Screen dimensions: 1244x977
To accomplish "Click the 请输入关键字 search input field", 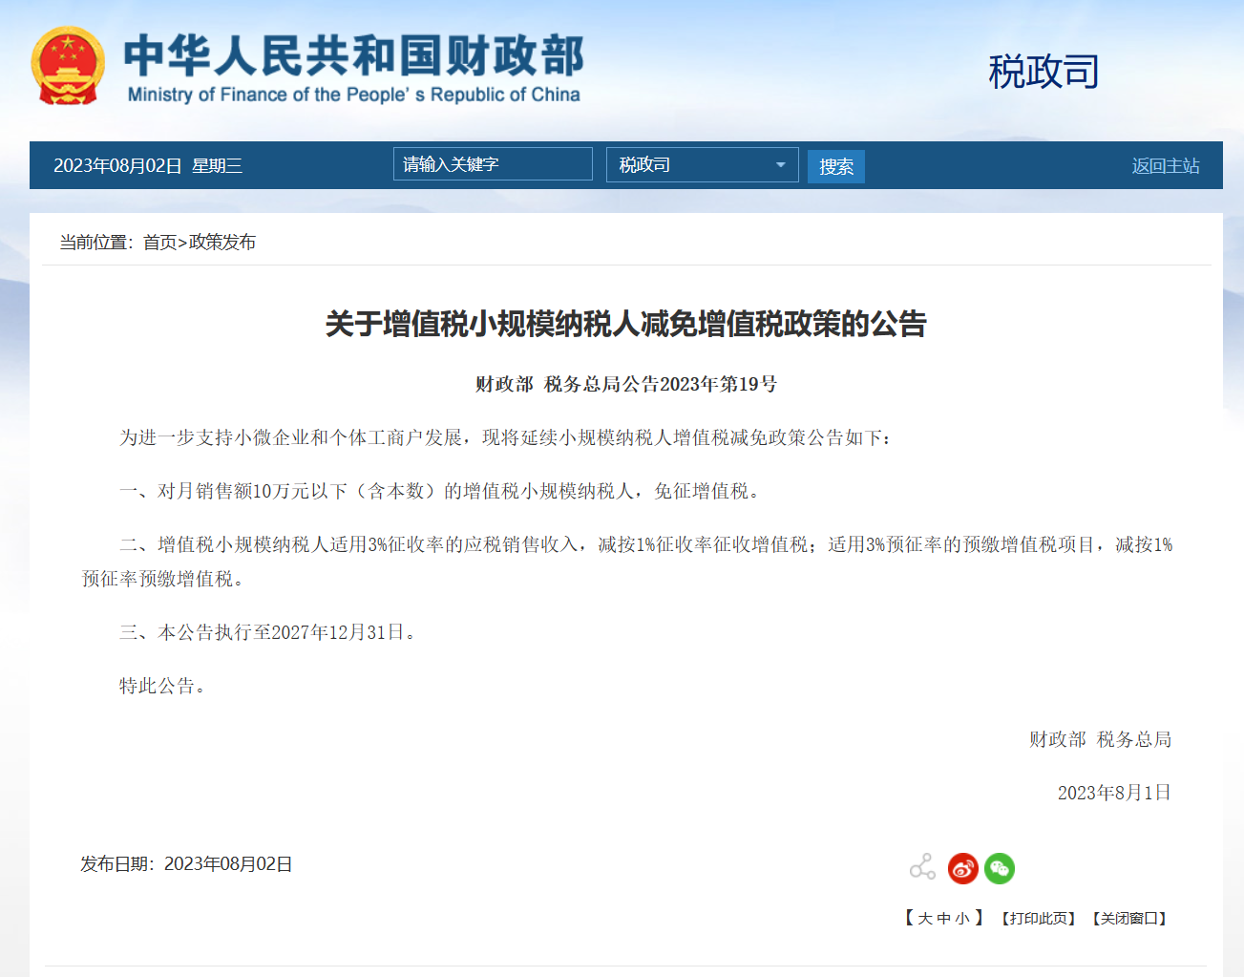I will tap(493, 163).
